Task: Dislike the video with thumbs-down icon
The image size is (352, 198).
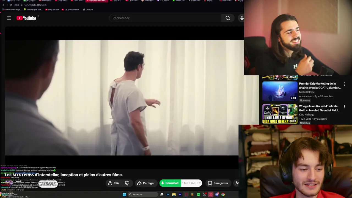Action: (127, 183)
